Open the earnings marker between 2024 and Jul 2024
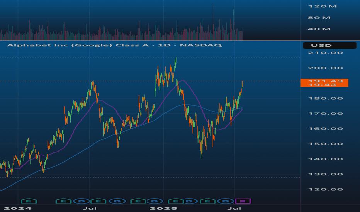The width and height of the screenshot is (360, 212). (64, 201)
